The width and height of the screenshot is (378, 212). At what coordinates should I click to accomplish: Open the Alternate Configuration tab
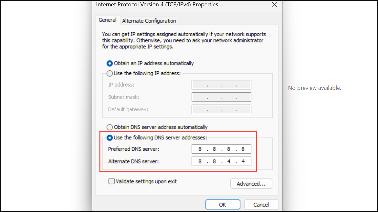click(x=149, y=21)
